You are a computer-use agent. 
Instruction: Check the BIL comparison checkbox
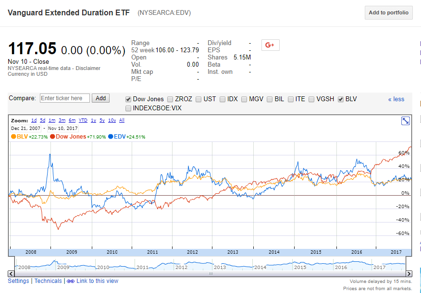coord(270,99)
